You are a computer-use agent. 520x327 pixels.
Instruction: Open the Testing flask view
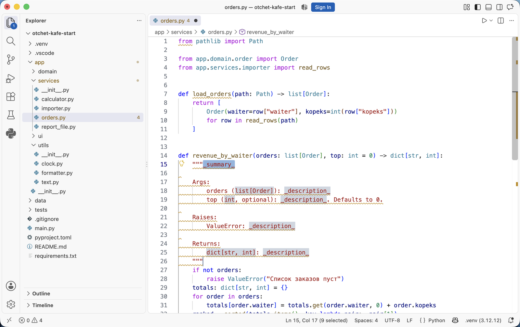point(11,115)
